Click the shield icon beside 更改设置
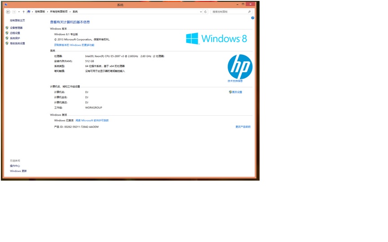This screenshot has height=242, width=388. pos(230,92)
